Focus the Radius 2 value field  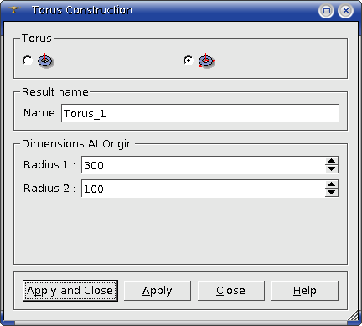(204, 189)
